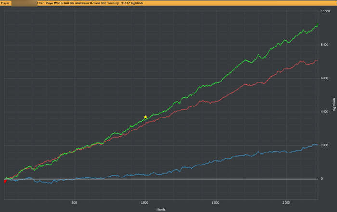Image resolution: width=337 pixels, height=212 pixels.
Task: Click the '1 000' x-axis label
Action: coord(144,203)
